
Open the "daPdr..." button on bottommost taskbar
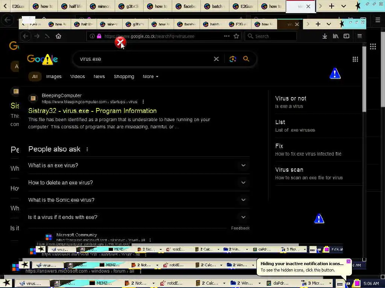[x=280, y=283]
